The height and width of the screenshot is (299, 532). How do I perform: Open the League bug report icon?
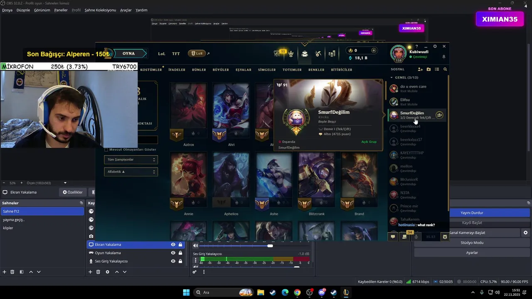445,237
